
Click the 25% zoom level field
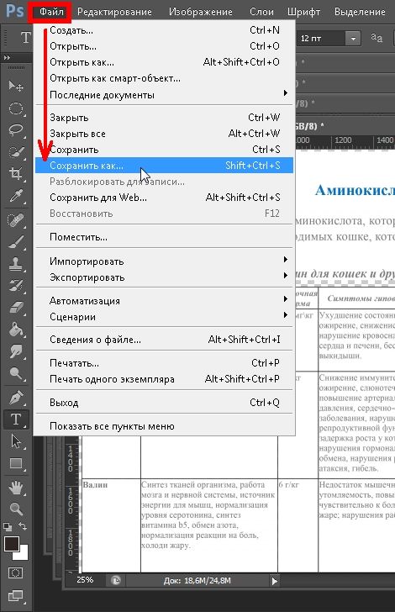click(85, 580)
